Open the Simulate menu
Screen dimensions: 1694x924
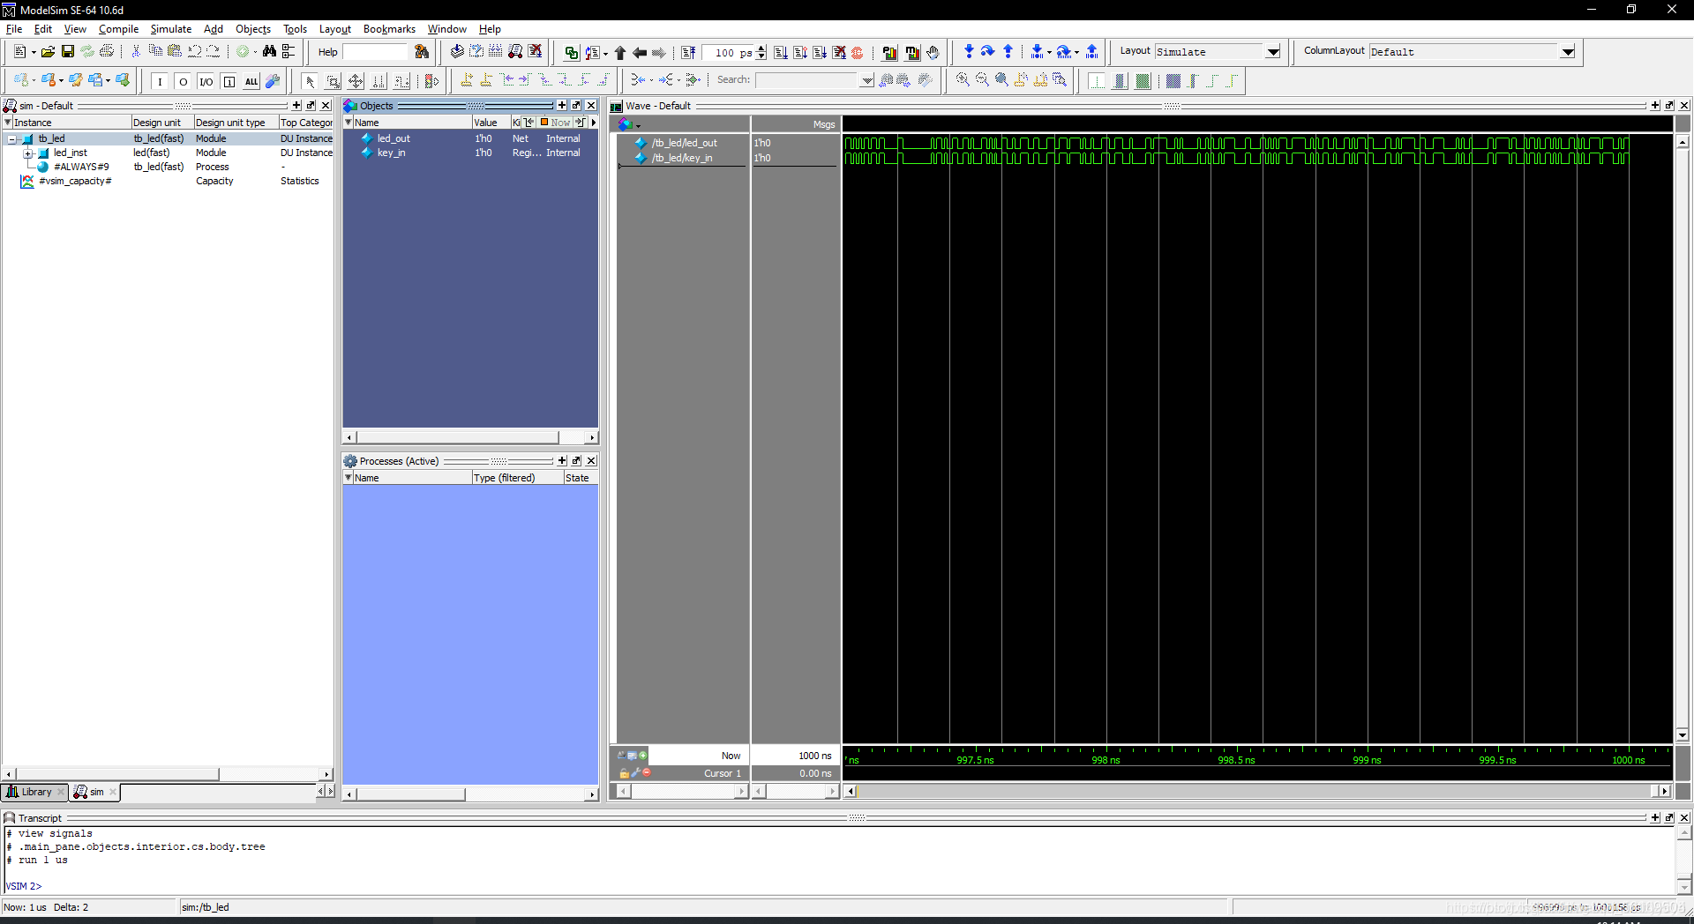coord(171,29)
